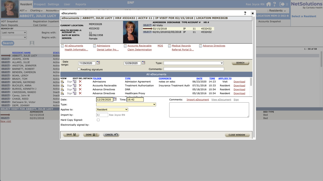Viewport: 323px width, 181px height.
Task: Open calendar next to import Date field
Action: pos(115,99)
